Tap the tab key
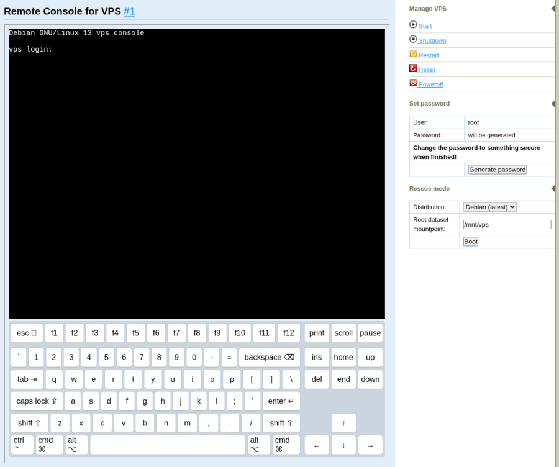559x467 pixels. 27,379
